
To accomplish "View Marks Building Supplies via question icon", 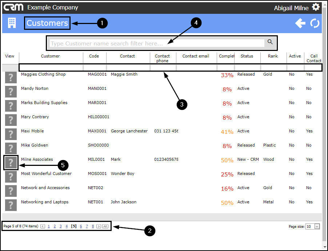I will point(11,106).
